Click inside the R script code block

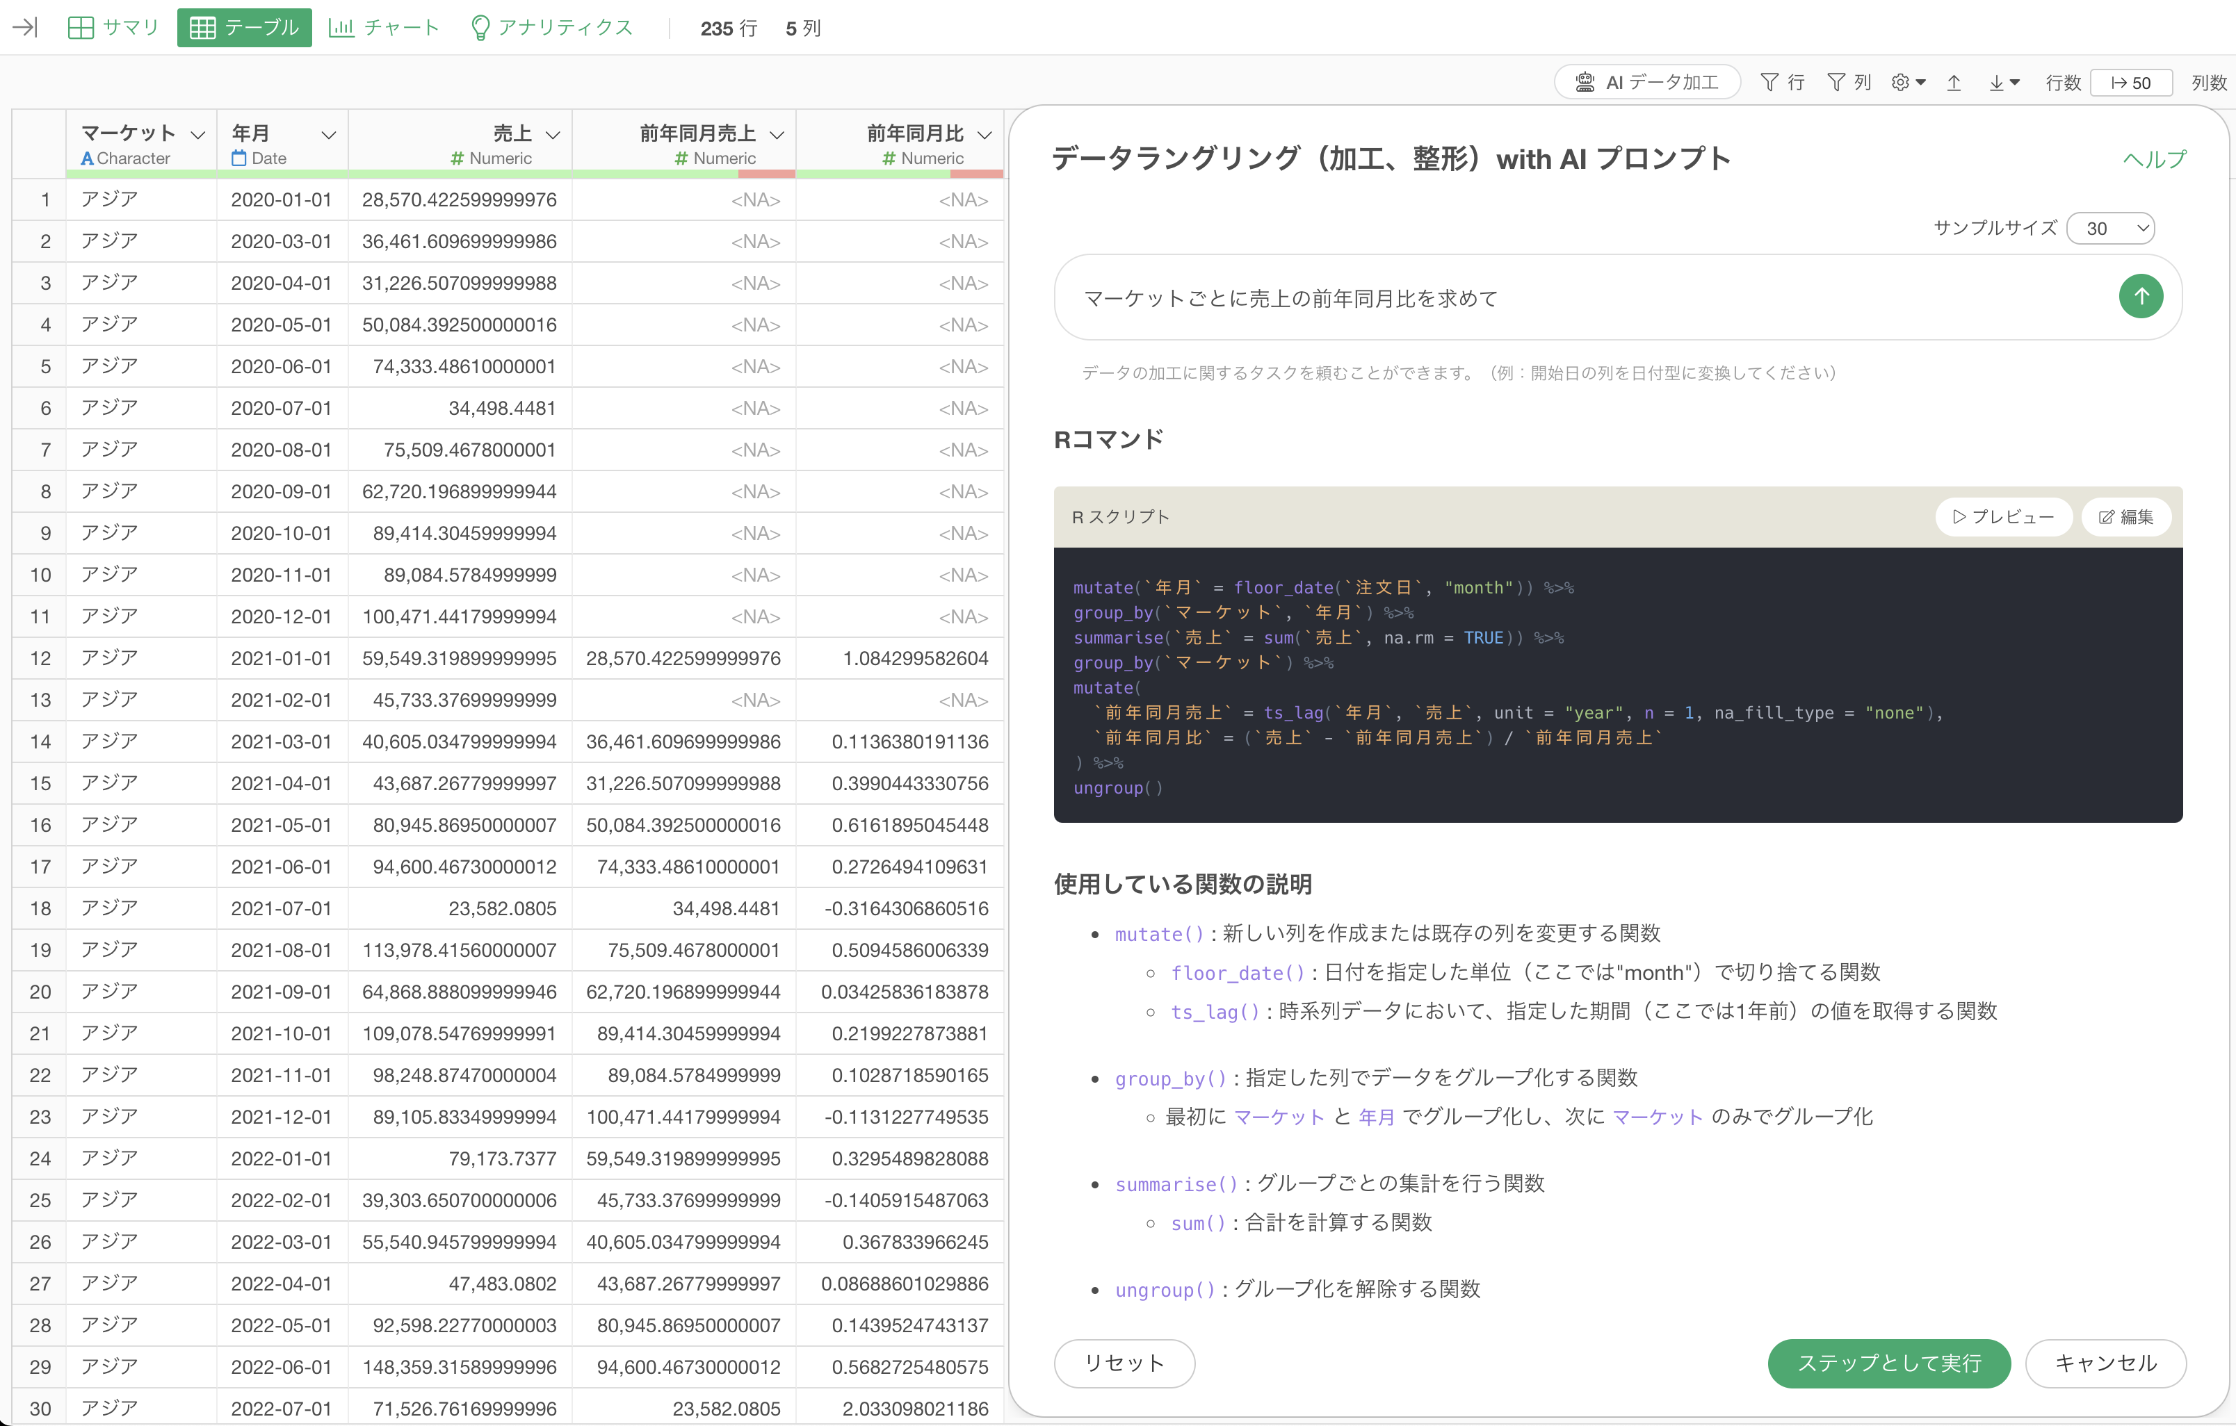click(1618, 685)
